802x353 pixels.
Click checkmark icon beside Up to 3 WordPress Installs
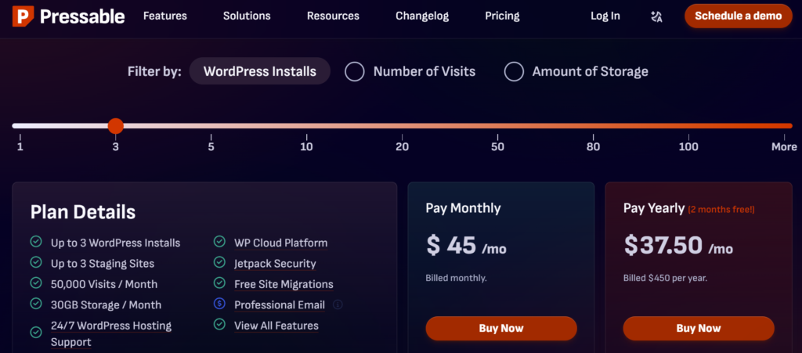(36, 241)
